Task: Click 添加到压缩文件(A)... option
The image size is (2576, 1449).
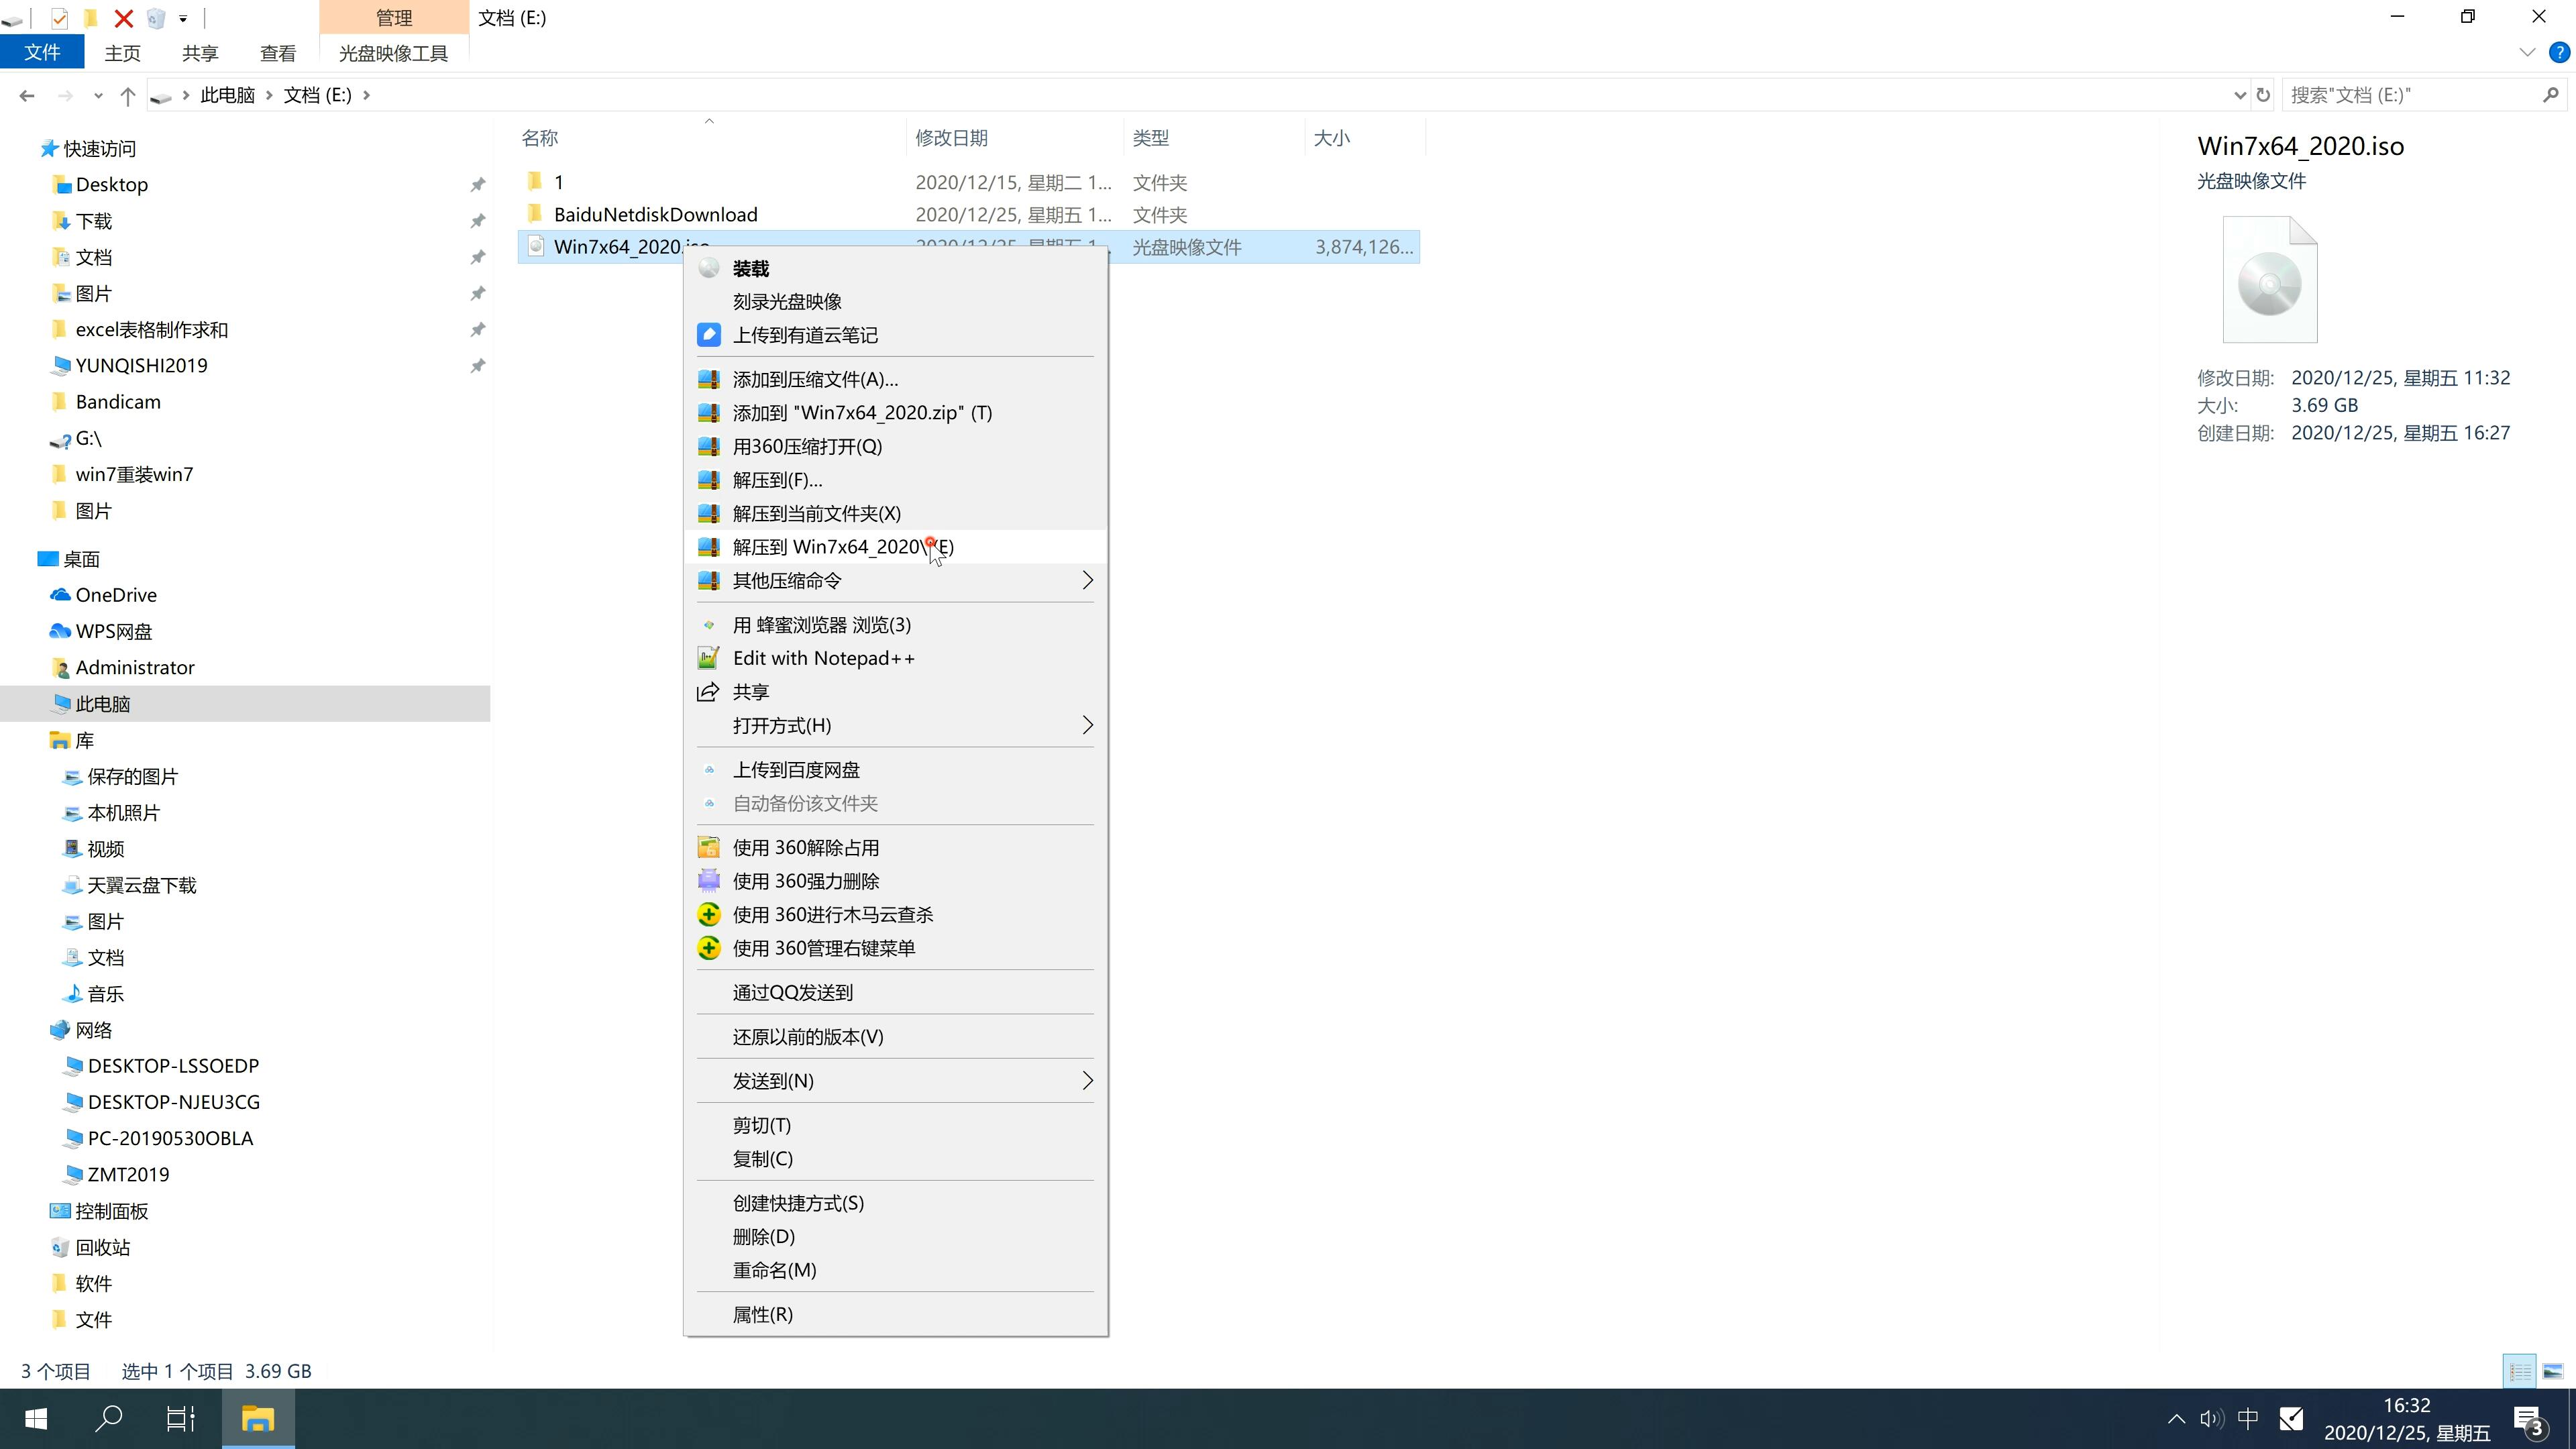Action: (x=814, y=378)
